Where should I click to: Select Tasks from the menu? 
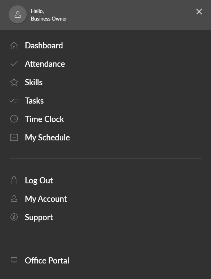tap(34, 101)
